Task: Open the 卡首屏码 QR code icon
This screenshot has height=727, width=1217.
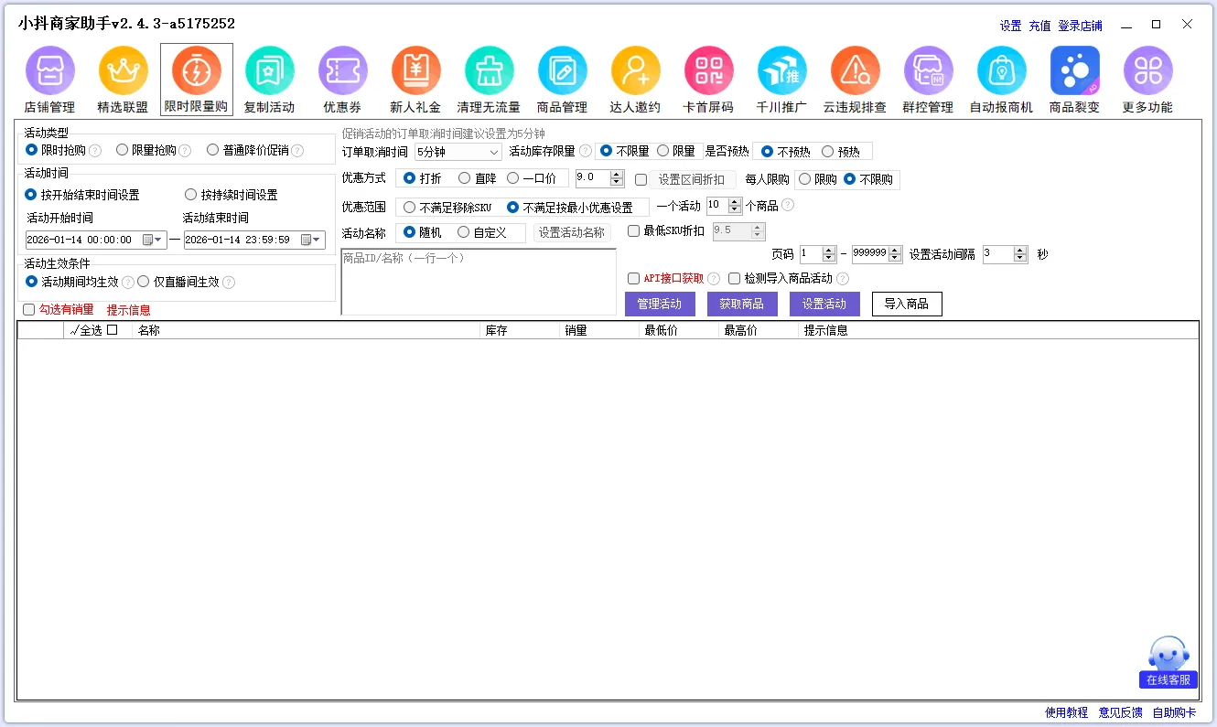Action: (708, 71)
